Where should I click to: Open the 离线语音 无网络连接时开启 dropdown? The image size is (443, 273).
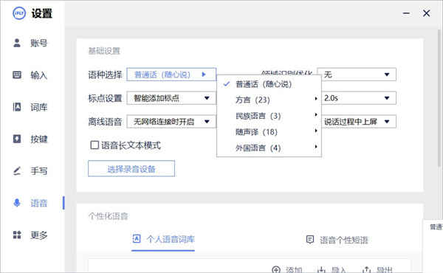(x=171, y=122)
